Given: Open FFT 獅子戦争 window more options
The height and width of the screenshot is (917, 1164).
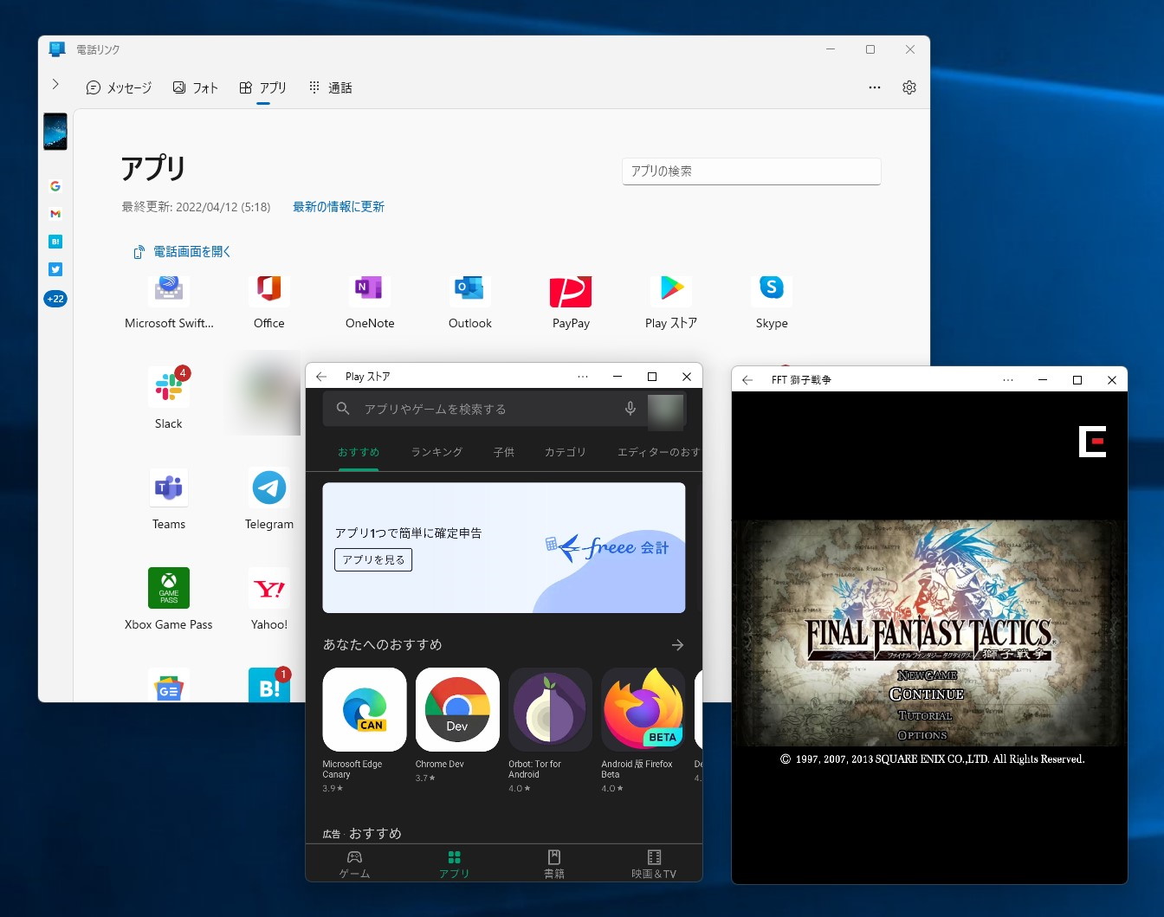Looking at the screenshot, I should (1008, 380).
